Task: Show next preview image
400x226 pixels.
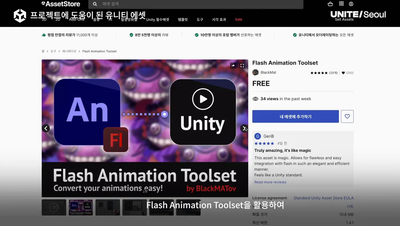Action: click(x=244, y=128)
